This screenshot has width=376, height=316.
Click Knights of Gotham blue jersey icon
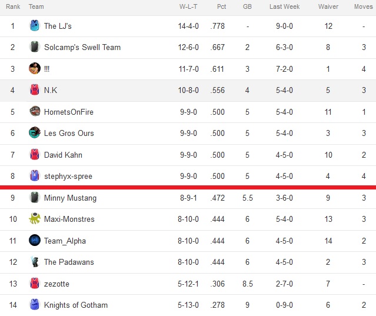click(35, 304)
